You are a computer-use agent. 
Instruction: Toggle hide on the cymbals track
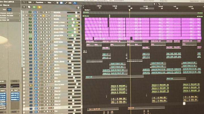click(38, 39)
